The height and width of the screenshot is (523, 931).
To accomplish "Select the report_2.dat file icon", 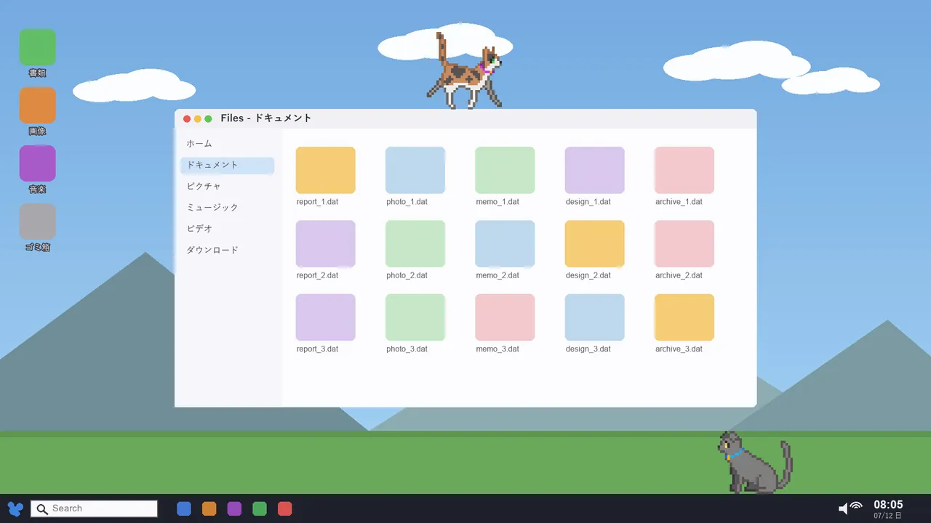I will pyautogui.click(x=325, y=243).
